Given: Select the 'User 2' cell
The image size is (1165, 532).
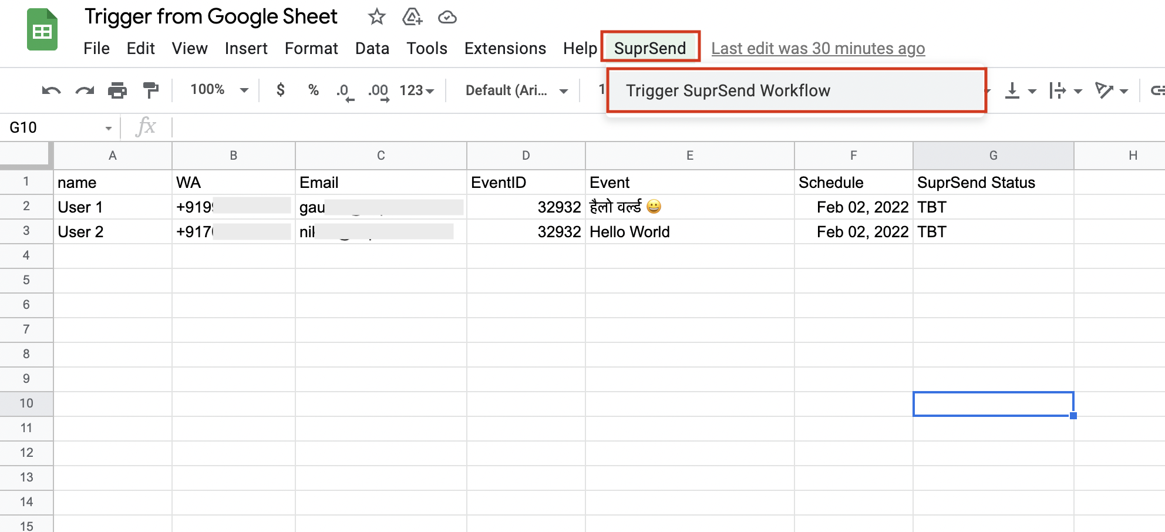Looking at the screenshot, I should (113, 232).
